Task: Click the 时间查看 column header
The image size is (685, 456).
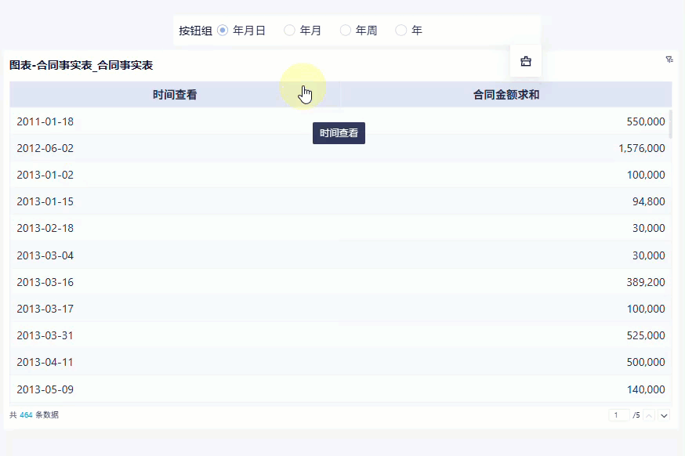Action: 175,94
